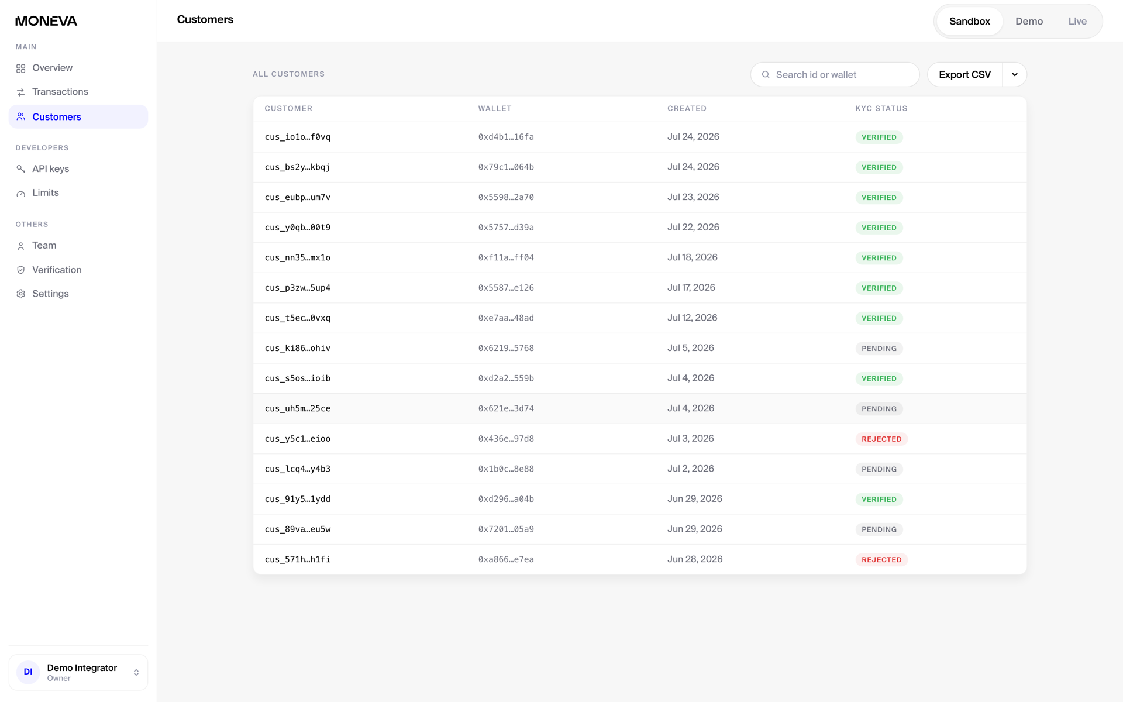This screenshot has height=702, width=1123.
Task: Open customer cus_t5ec…0vxq
Action: click(x=640, y=318)
